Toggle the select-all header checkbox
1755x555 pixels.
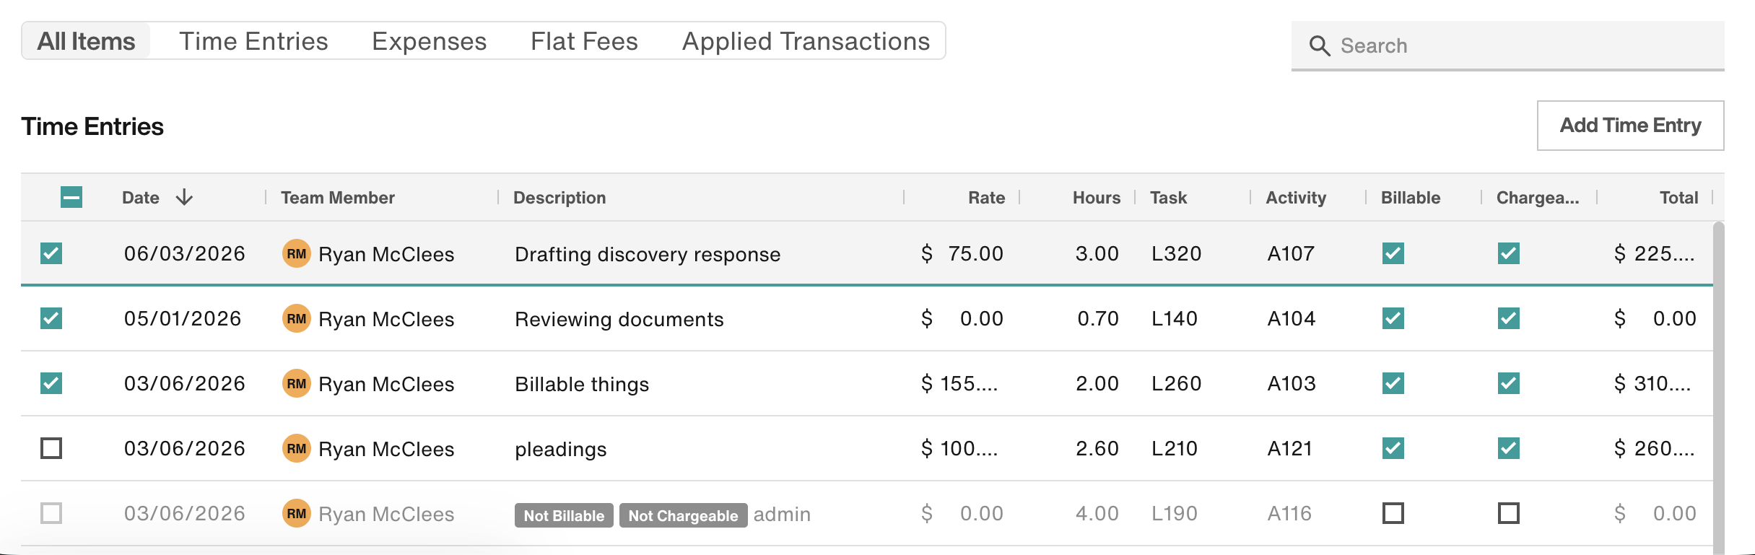pyautogui.click(x=71, y=197)
